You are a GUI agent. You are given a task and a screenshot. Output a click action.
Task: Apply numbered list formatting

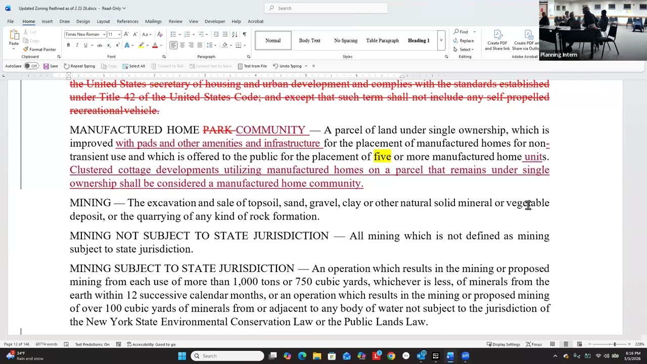(x=187, y=34)
